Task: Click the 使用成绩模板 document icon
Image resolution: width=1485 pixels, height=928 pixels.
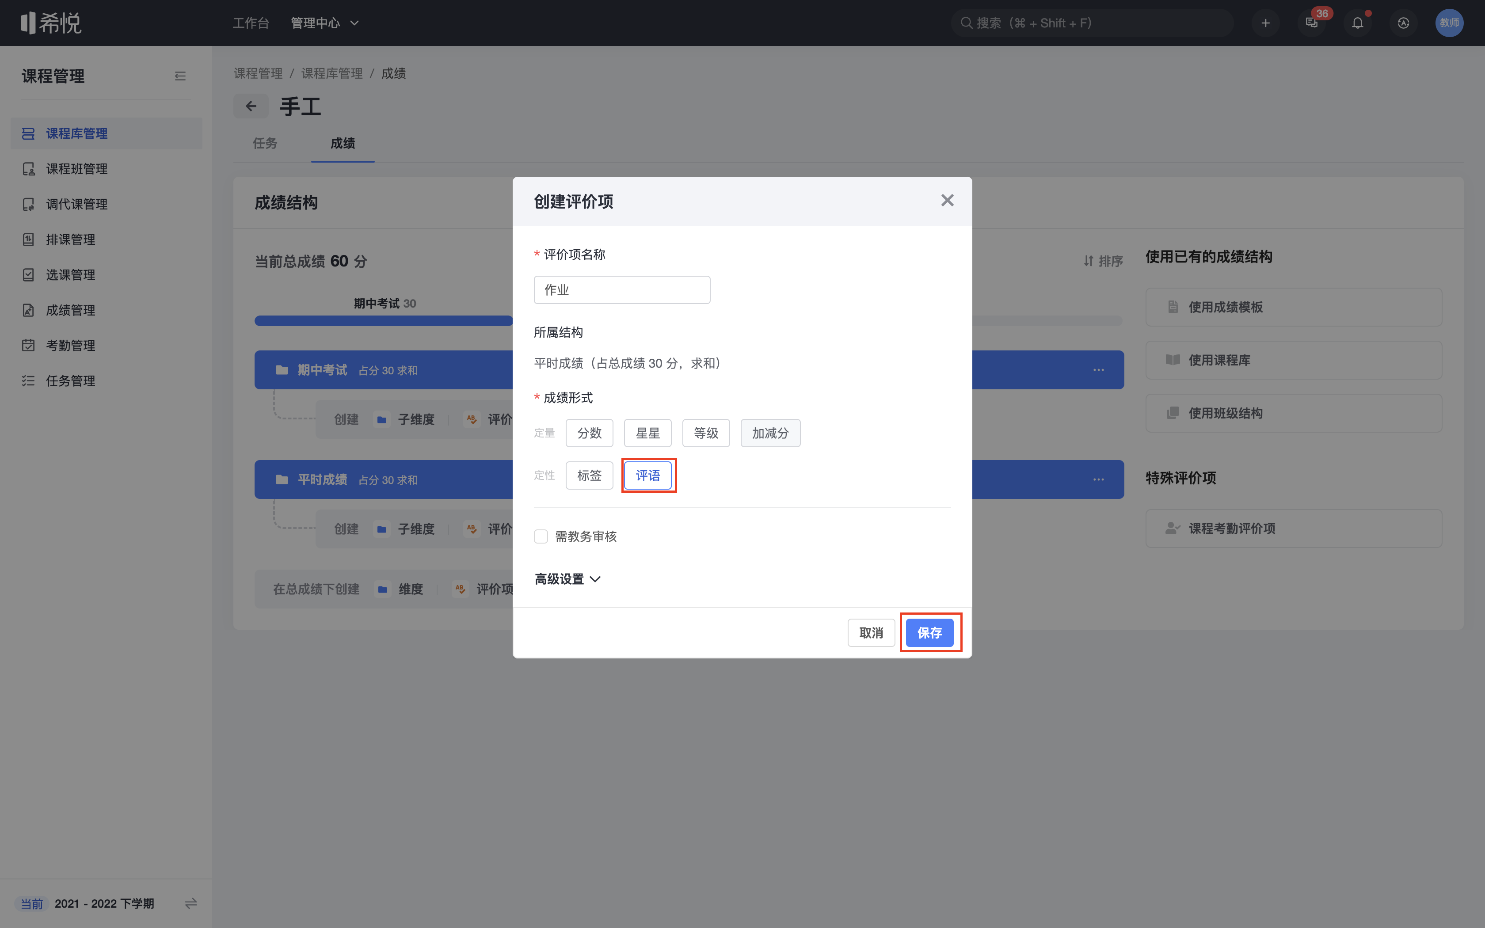Action: 1173,307
